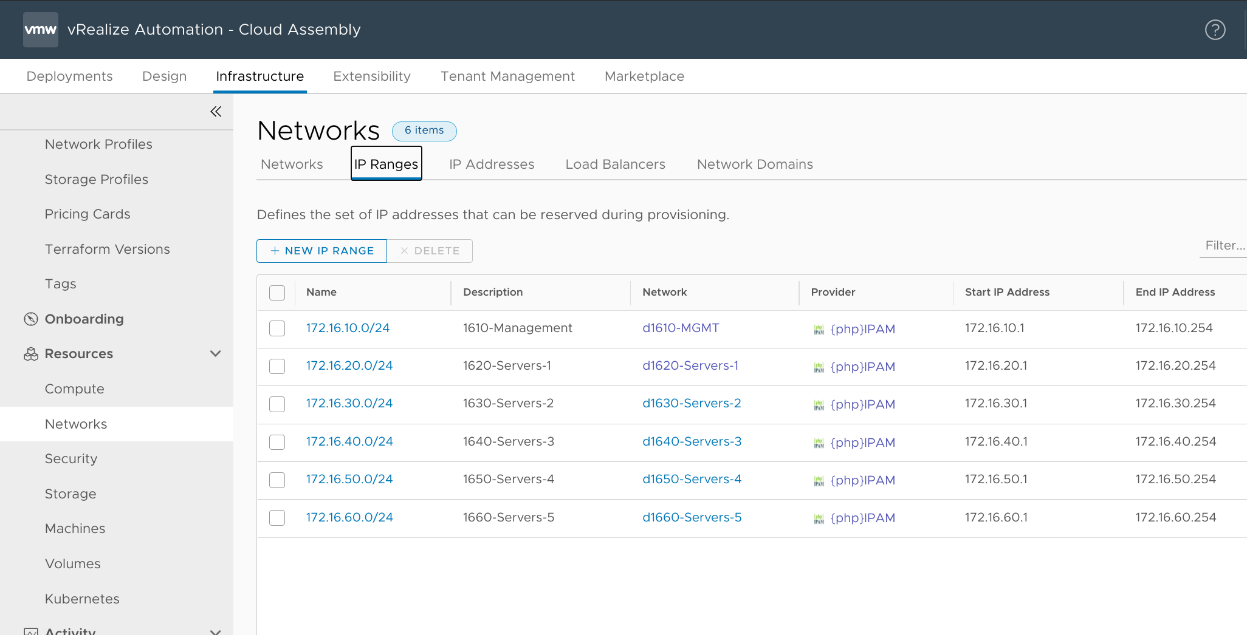Check the box for 172.16.40.0/24 row

(x=277, y=442)
